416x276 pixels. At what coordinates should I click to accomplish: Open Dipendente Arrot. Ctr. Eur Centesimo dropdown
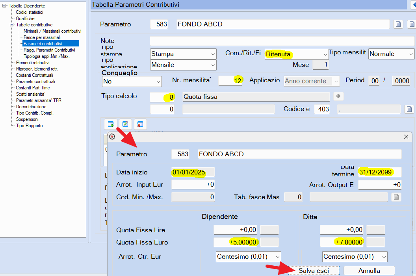[x=248, y=257]
